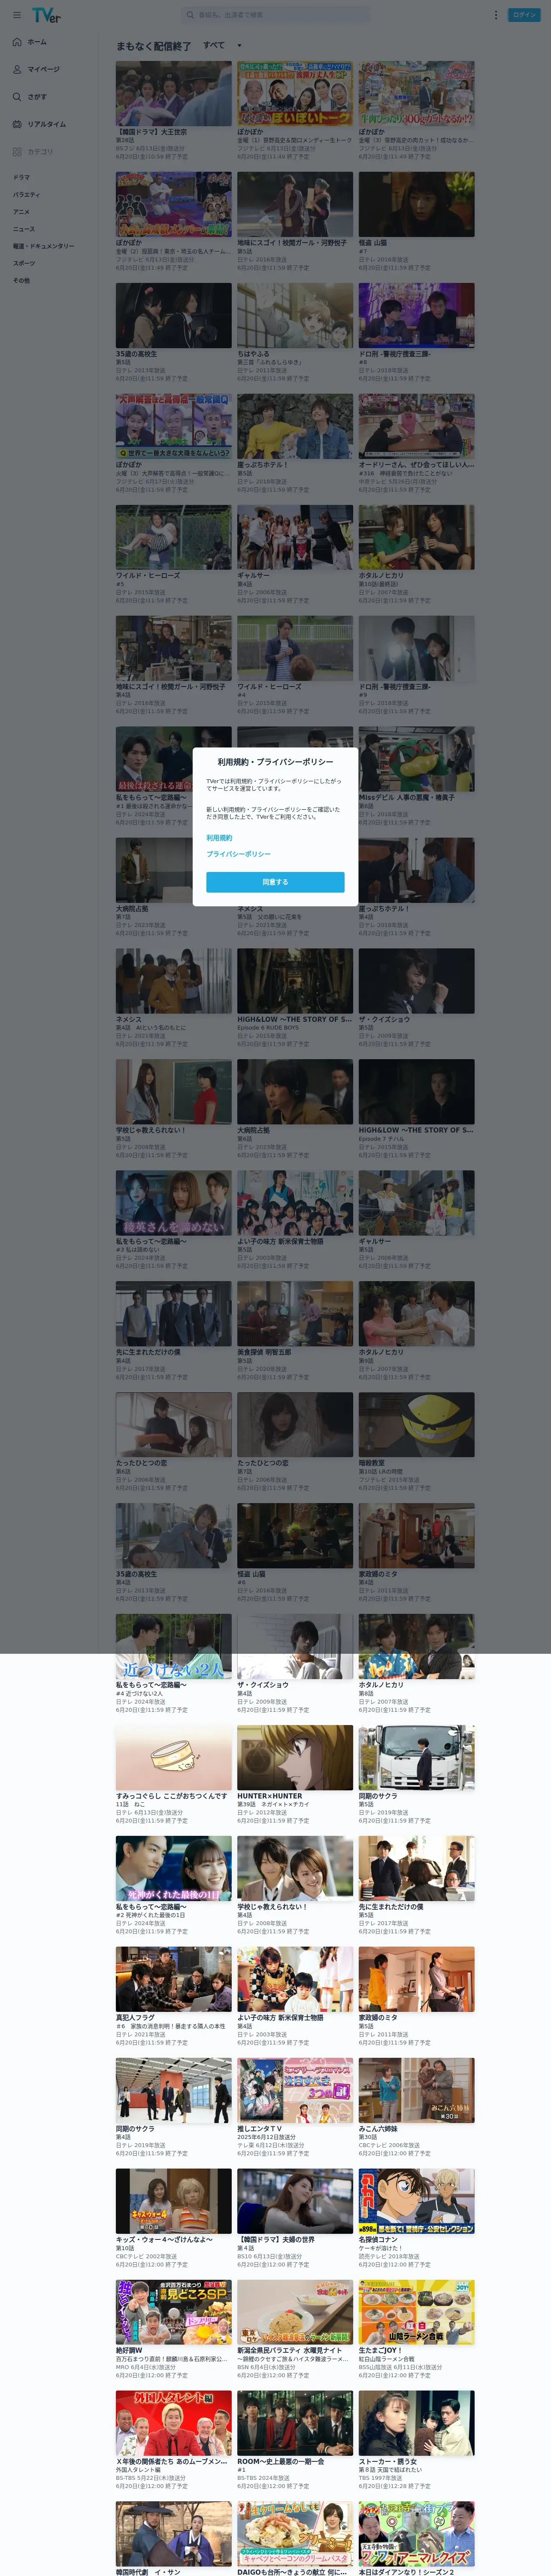551x2576 pixels.
Task: Click 怪盗 山猫 #7 title text
Action: [373, 242]
